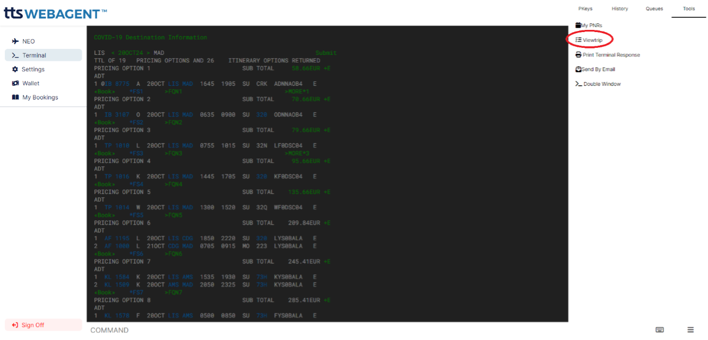708x340 pixels.
Task: Open the Wallet icon in sidebar
Action: [x=15, y=84]
